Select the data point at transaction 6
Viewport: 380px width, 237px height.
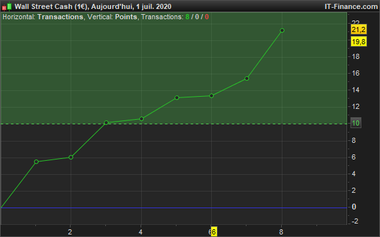pos(211,96)
